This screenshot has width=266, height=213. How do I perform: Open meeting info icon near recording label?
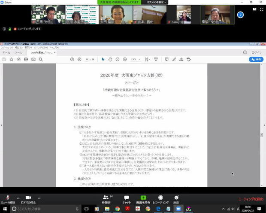(4, 29)
